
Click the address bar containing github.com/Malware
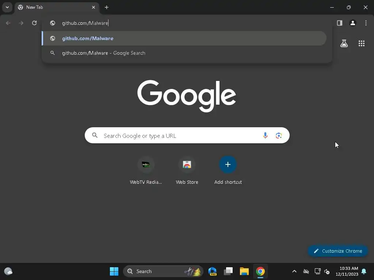pos(187,23)
